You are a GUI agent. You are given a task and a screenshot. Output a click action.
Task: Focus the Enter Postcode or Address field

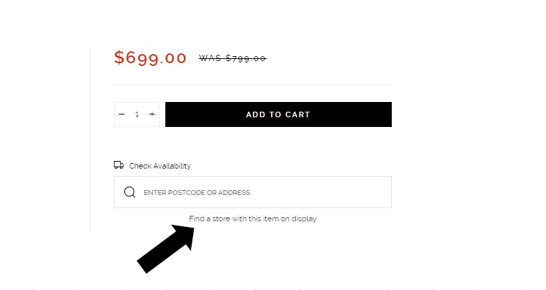[x=253, y=192]
